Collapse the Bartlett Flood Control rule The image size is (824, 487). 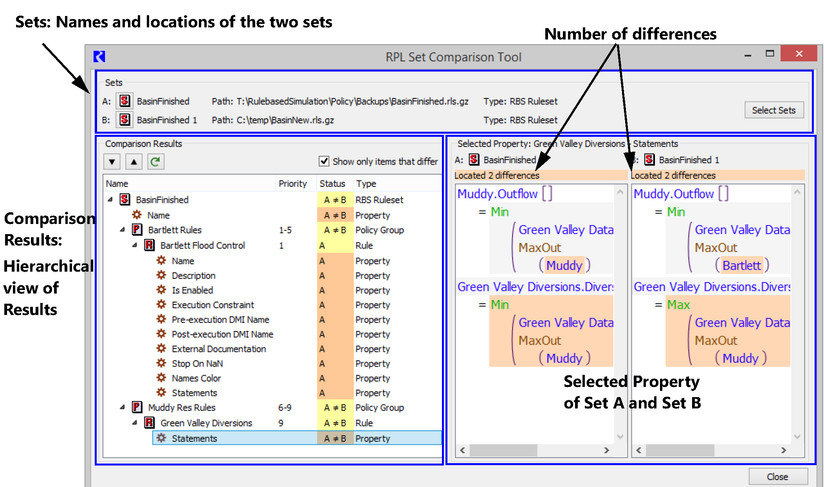135,245
